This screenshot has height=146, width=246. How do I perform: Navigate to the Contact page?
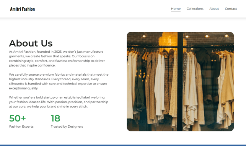pos(231,9)
